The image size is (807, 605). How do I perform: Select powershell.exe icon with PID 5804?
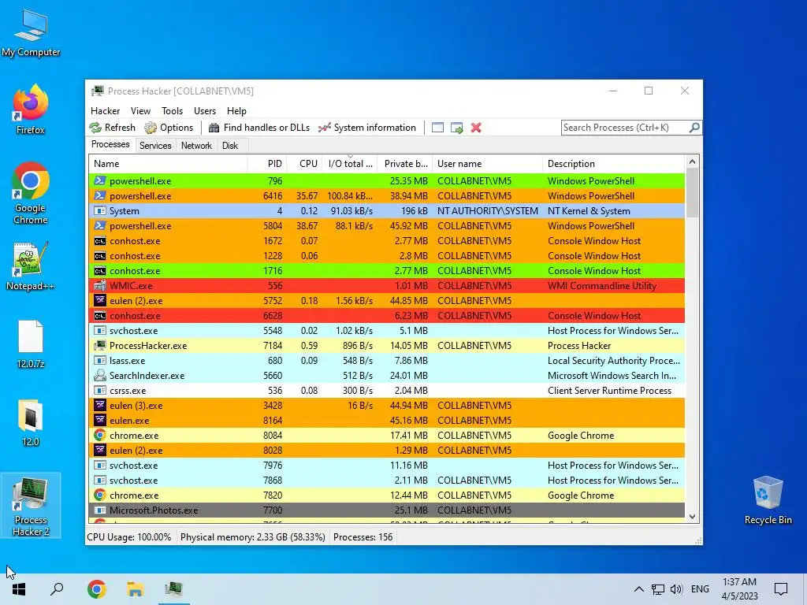point(100,226)
